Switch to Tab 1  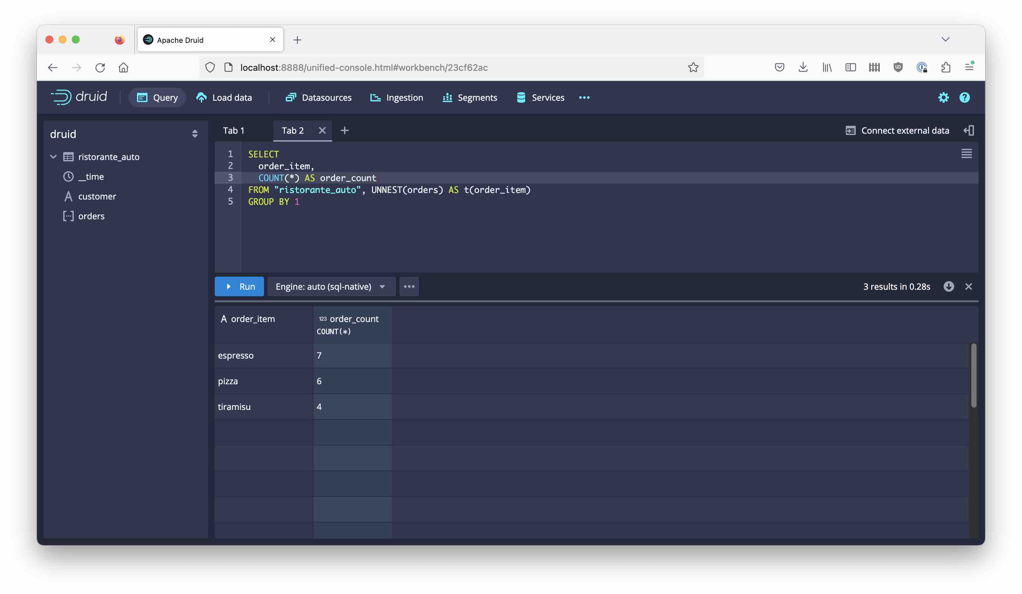[x=233, y=131]
